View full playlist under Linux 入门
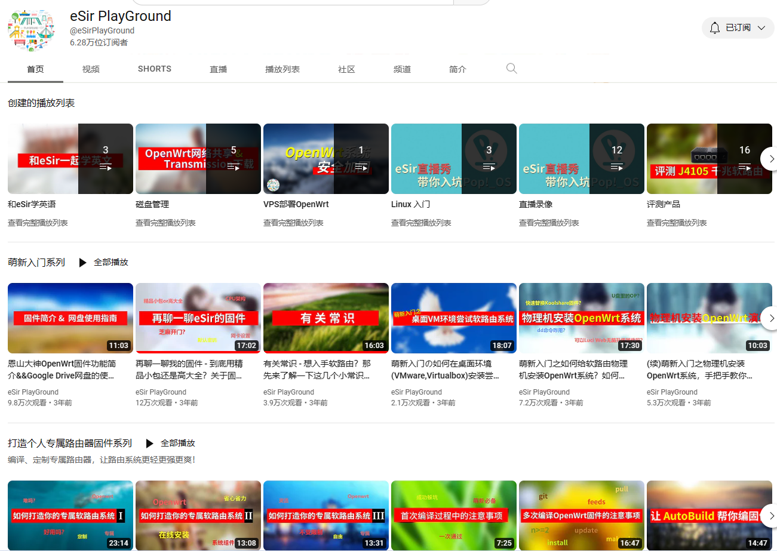This screenshot has width=777, height=551. click(x=421, y=223)
